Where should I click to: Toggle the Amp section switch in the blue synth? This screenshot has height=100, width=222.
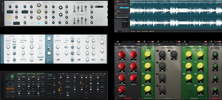click(x=102, y=60)
